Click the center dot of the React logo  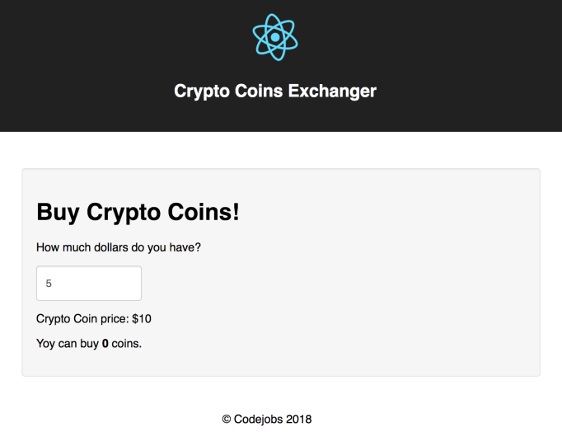click(275, 37)
